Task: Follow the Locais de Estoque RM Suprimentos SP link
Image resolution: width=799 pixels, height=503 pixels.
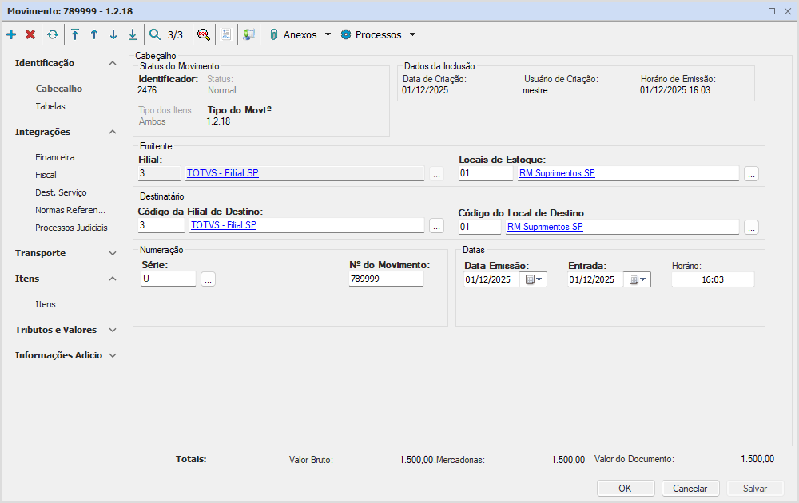Action: 557,173
